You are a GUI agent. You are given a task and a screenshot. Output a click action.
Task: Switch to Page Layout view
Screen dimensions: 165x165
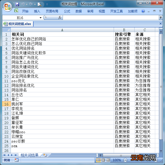[x=103, y=160]
